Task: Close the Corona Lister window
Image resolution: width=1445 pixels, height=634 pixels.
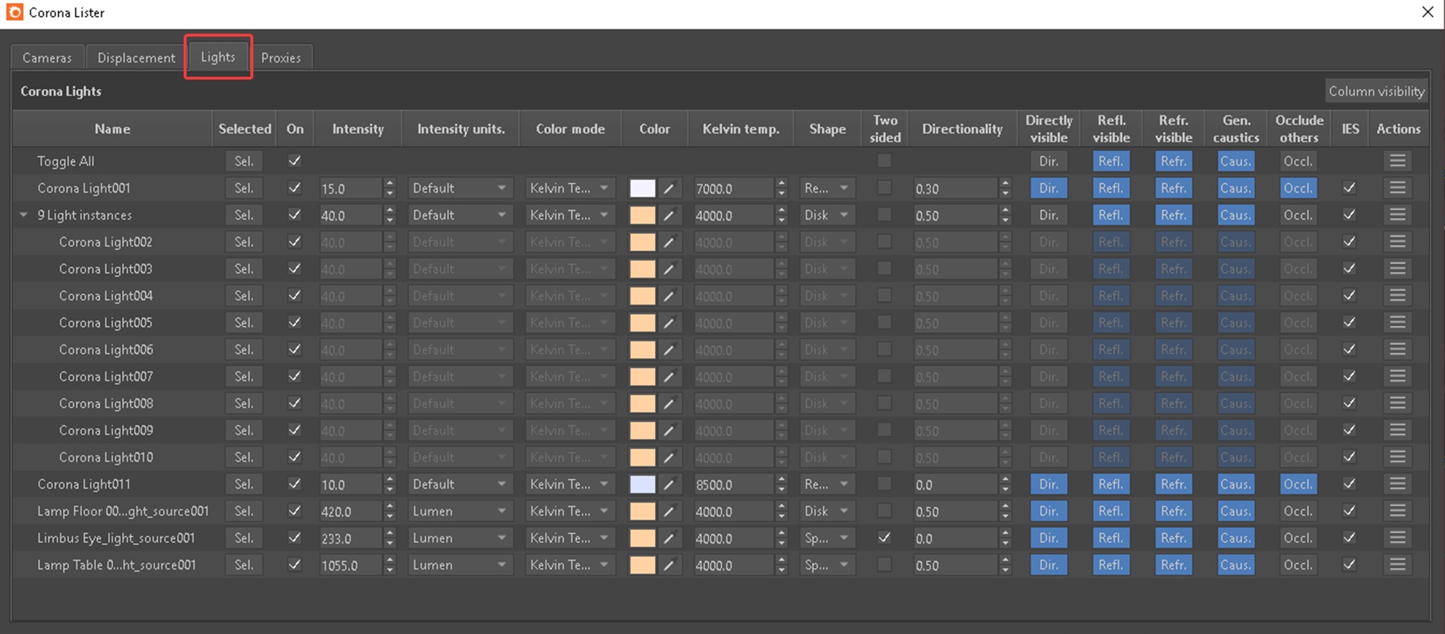Action: [x=1427, y=12]
